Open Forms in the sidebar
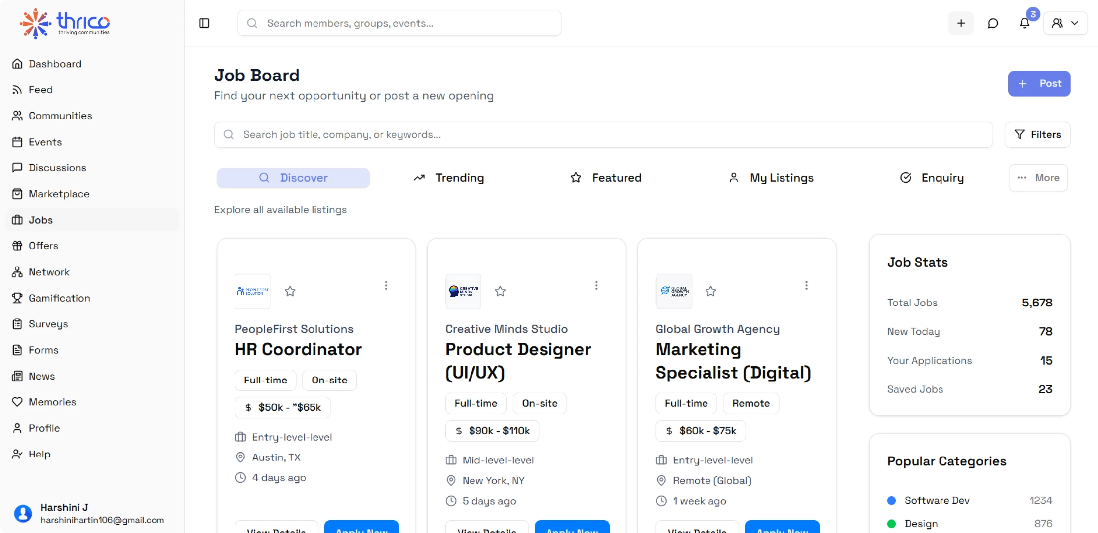 pyautogui.click(x=92, y=350)
